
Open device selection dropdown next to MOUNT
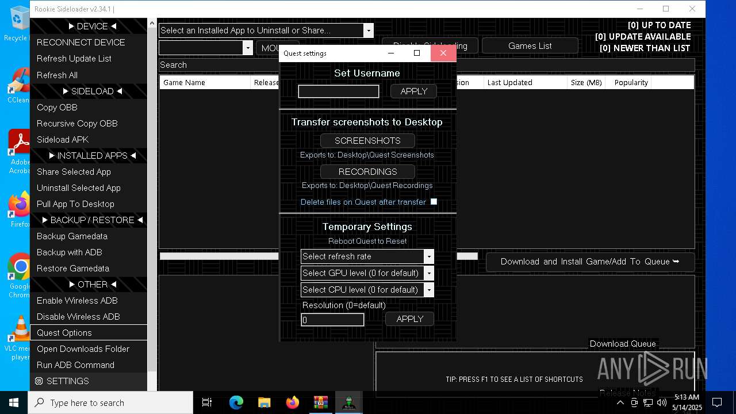point(248,48)
